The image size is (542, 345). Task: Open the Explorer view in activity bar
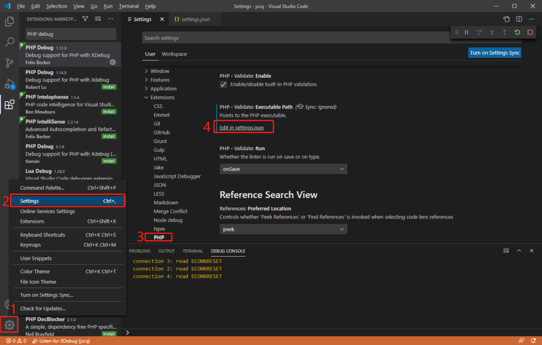coord(10,22)
